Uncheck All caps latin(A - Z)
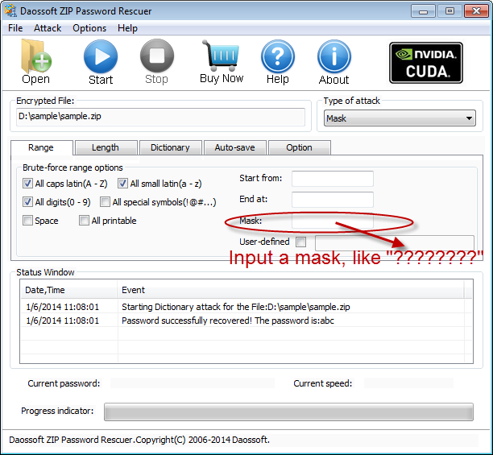The image size is (493, 455). pyautogui.click(x=27, y=183)
